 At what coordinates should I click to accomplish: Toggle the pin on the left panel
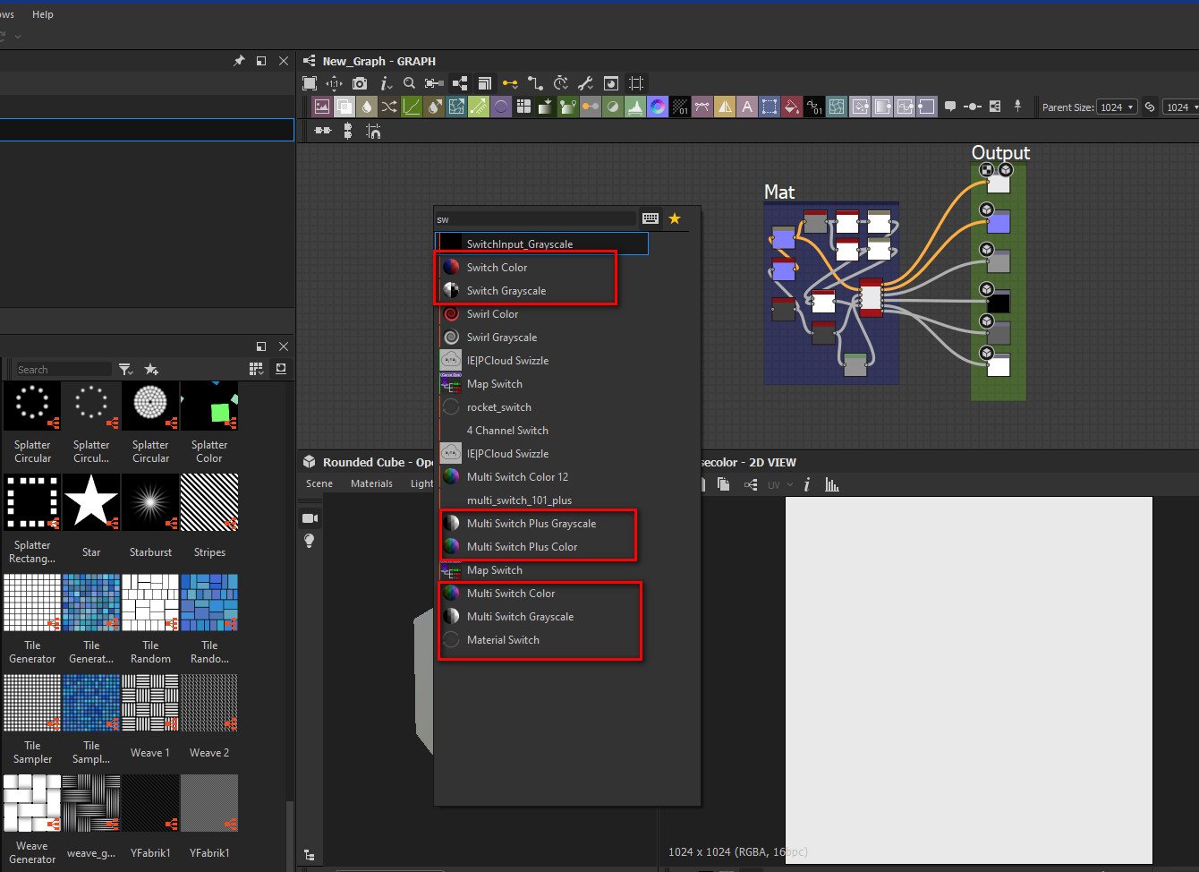[x=238, y=61]
